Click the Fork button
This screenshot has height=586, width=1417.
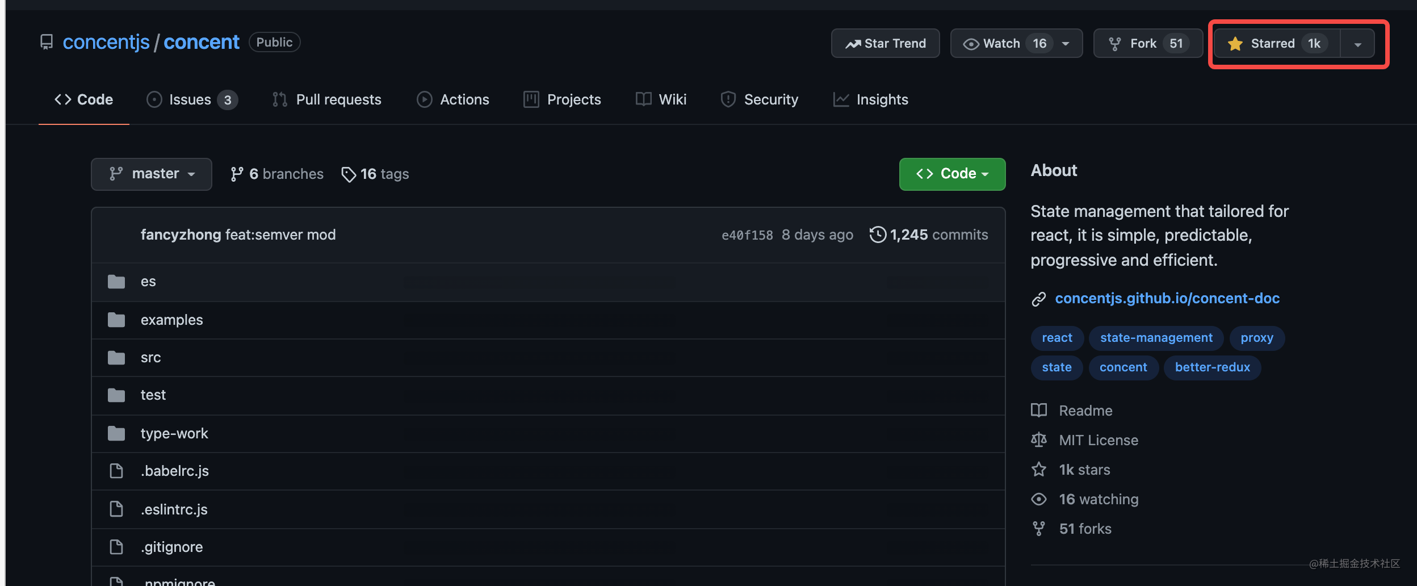tap(1148, 43)
